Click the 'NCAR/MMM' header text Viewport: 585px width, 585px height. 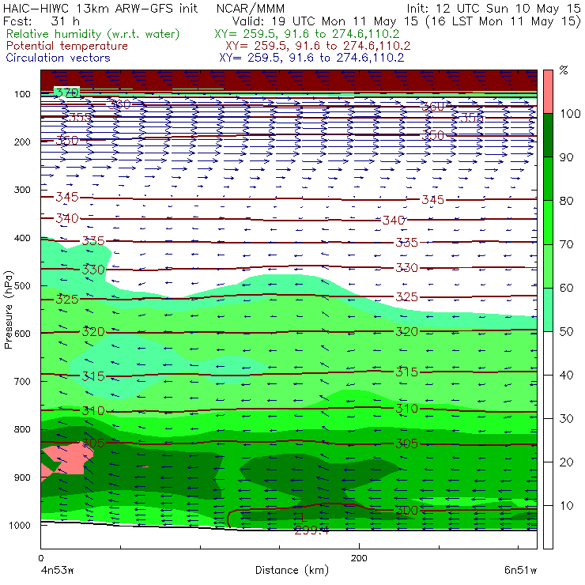pyautogui.click(x=251, y=8)
